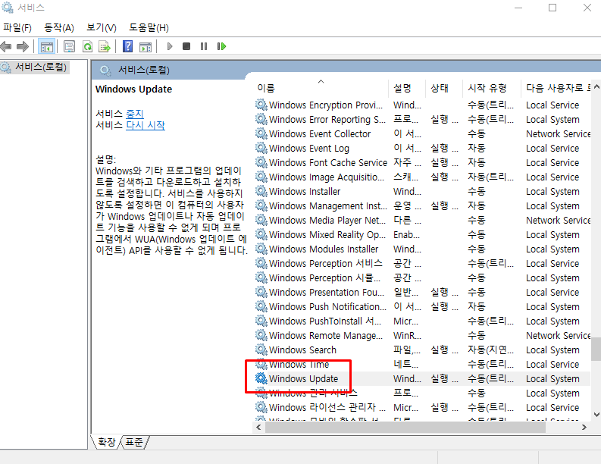Select the Windows Font Cache Service row
Viewport: 601px width, 464px height.
click(422, 162)
